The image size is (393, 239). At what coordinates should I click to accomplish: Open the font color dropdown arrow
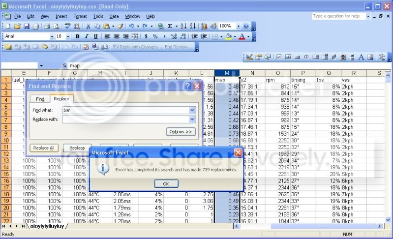(x=248, y=36)
